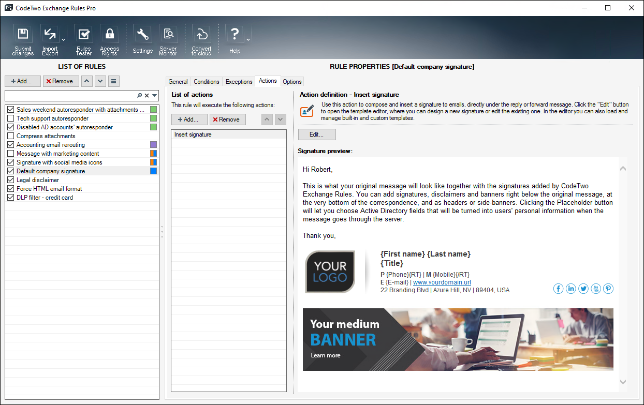Click blue swatch beside Default company signature
Viewport: 644px width, 405px height.
[153, 171]
